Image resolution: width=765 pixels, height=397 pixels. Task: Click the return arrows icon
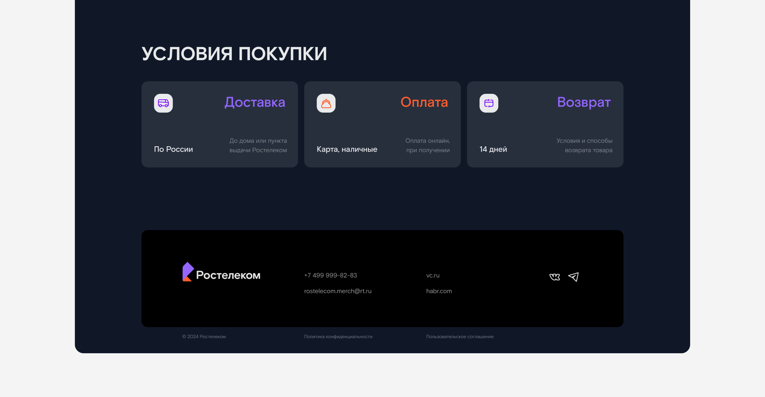click(489, 103)
